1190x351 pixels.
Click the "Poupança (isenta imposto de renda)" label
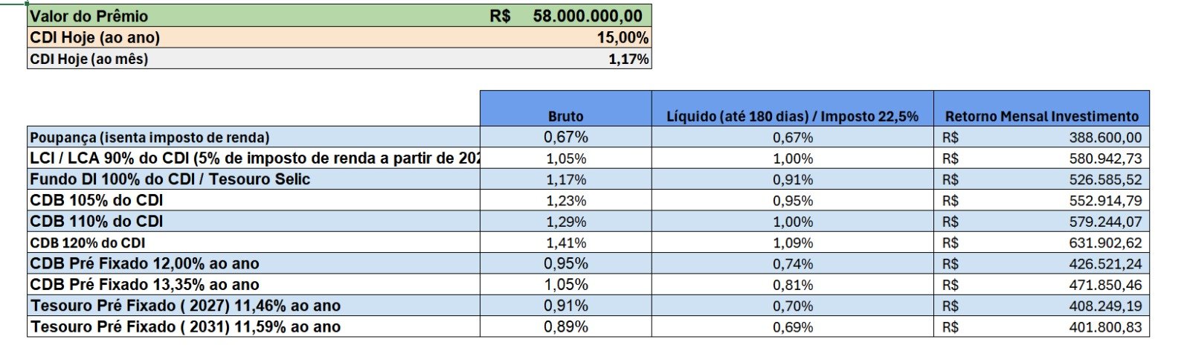point(149,137)
